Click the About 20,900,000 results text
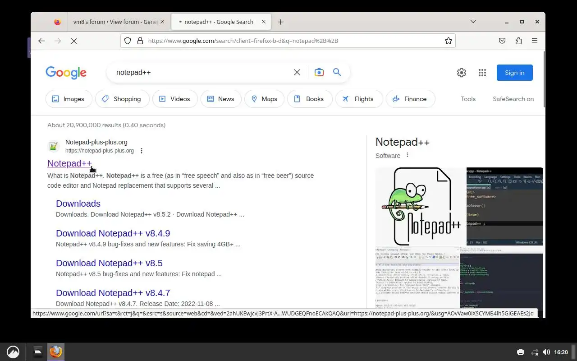This screenshot has height=361, width=577. pos(106,125)
